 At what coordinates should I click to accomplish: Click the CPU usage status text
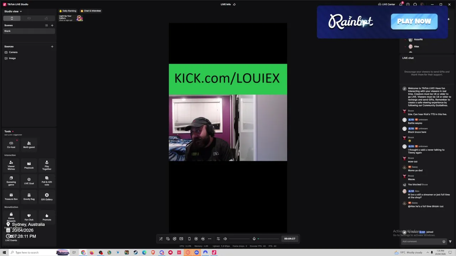point(186,246)
